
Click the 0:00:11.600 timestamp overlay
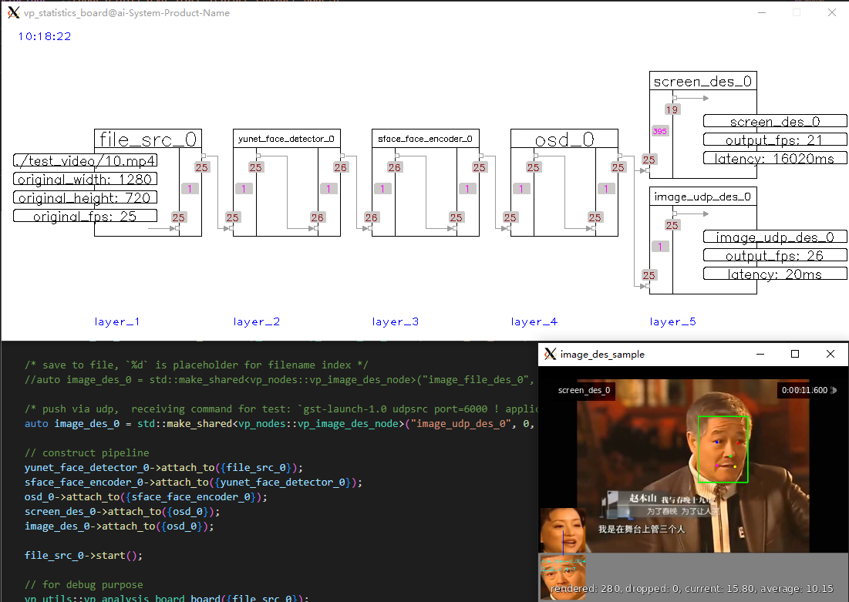point(808,390)
